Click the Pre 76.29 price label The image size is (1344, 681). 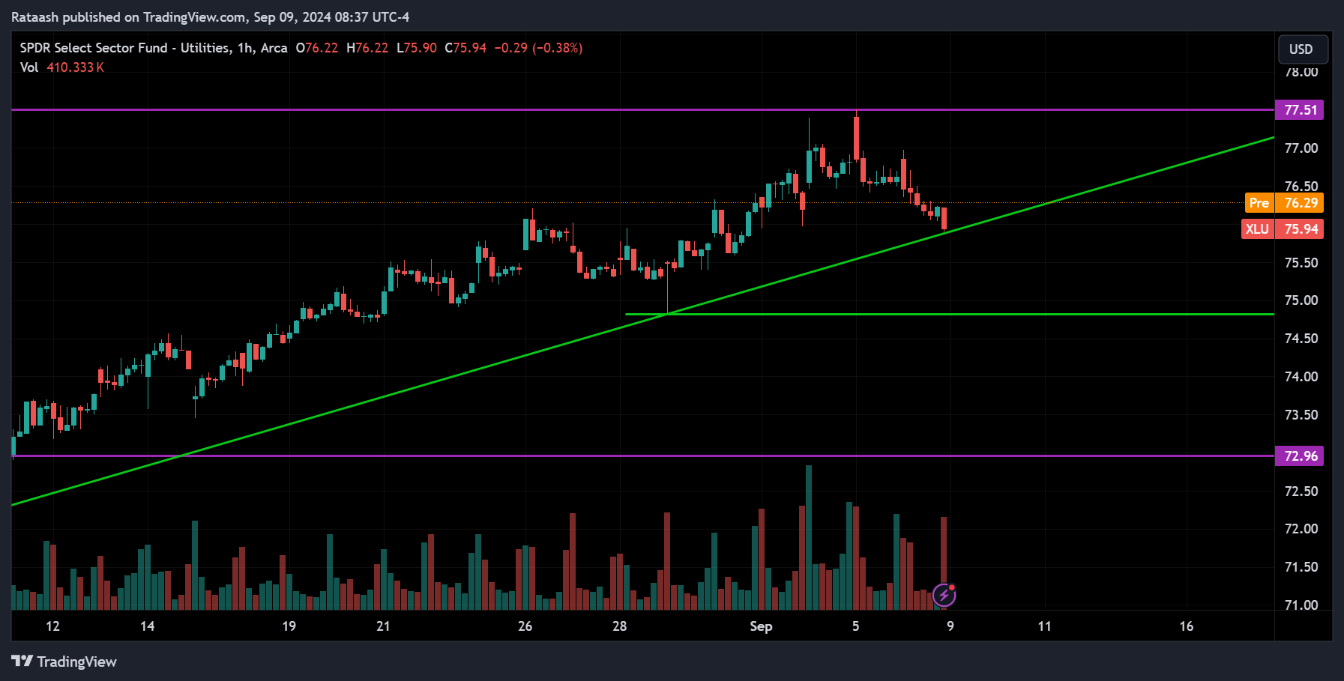[x=1283, y=202]
